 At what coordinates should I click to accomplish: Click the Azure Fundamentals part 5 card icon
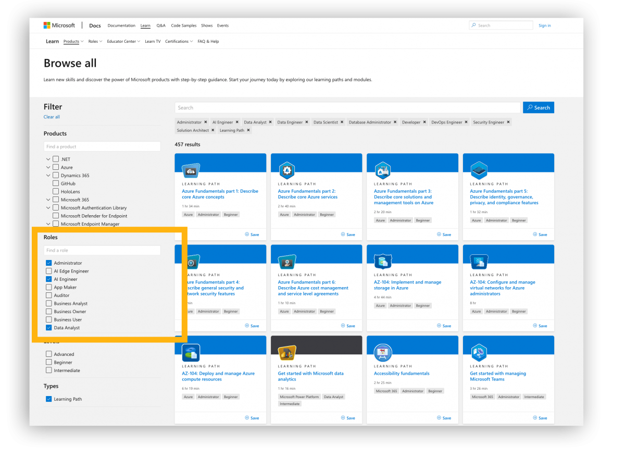click(479, 170)
